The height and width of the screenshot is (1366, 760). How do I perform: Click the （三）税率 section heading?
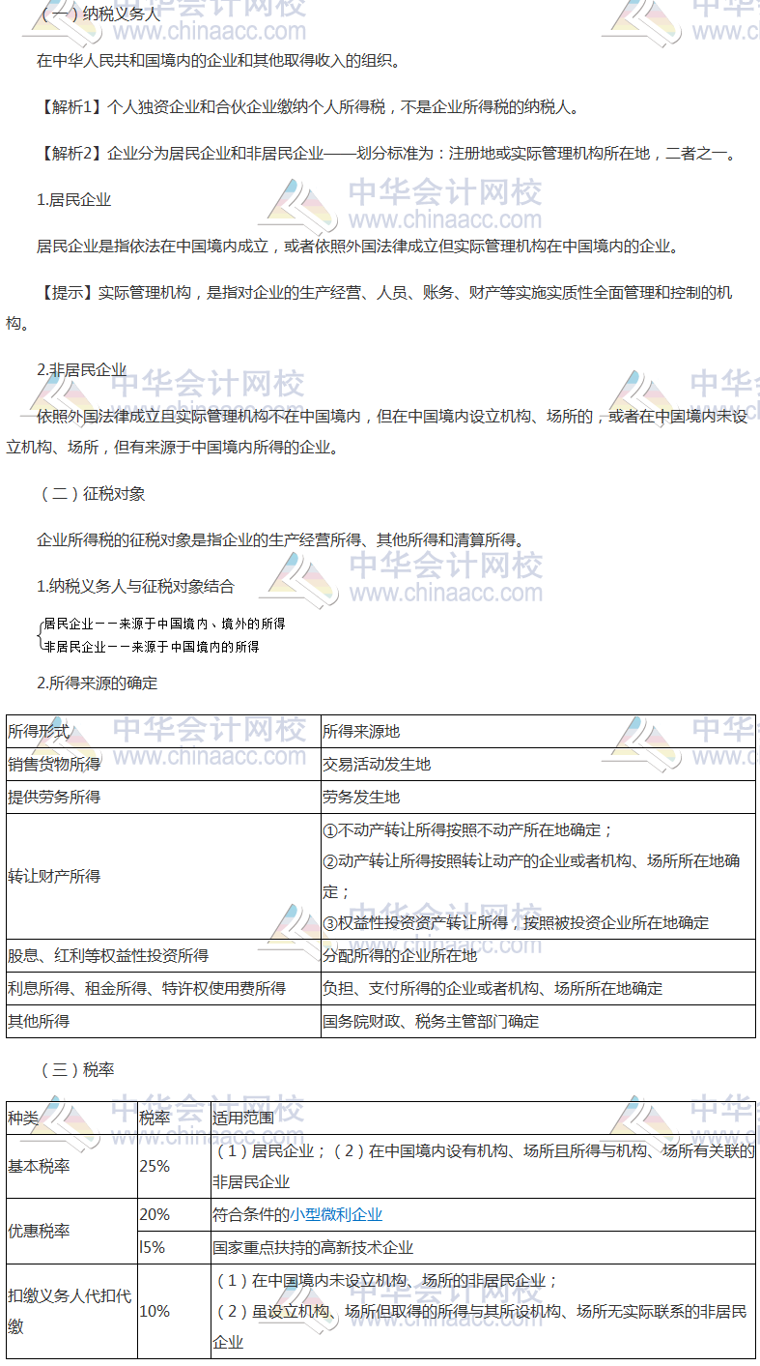point(75,1069)
